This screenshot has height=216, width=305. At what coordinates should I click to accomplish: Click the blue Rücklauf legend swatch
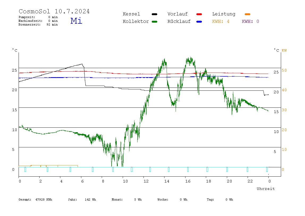(199, 22)
